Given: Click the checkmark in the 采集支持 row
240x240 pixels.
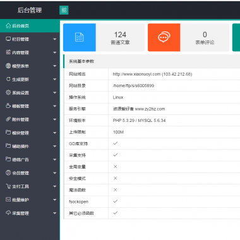Looking at the screenshot, I should click(x=116, y=155).
